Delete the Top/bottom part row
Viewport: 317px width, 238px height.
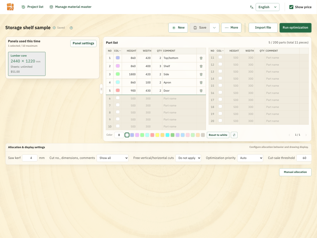coord(201,58)
